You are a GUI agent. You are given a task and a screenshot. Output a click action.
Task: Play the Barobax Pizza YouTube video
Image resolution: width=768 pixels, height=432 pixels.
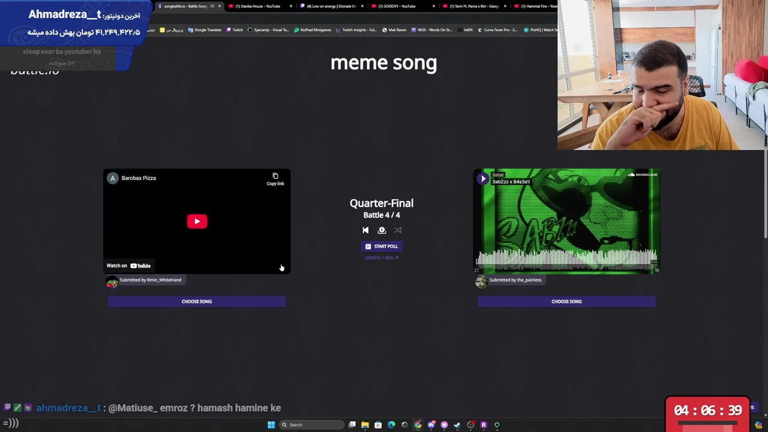197,221
